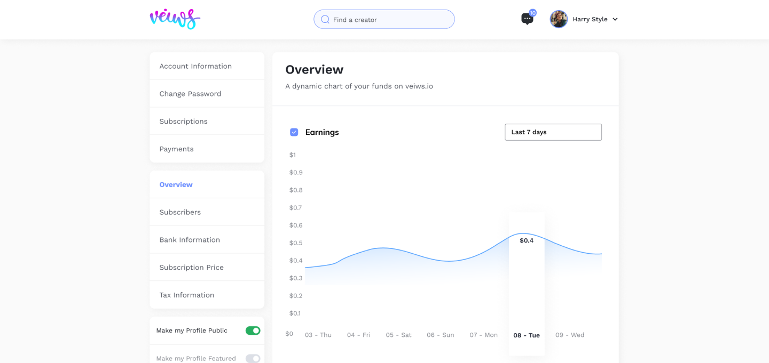
Task: Focus the Find a creator search field
Action: [384, 19]
